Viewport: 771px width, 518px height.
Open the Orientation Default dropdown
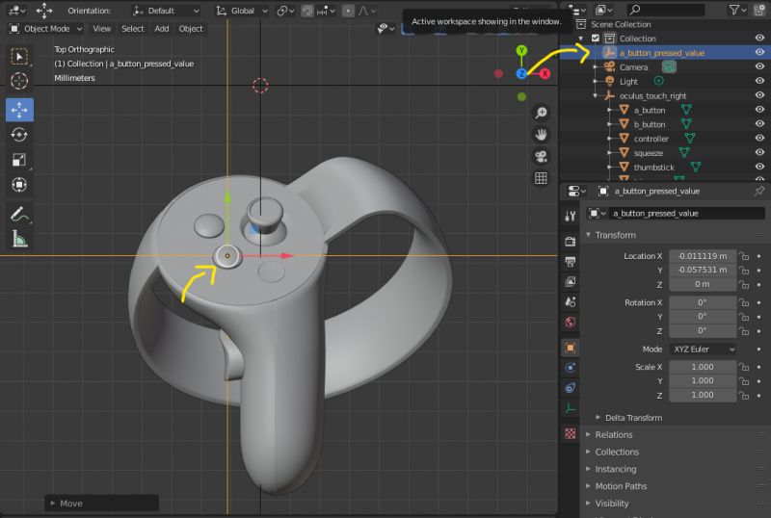tap(166, 11)
